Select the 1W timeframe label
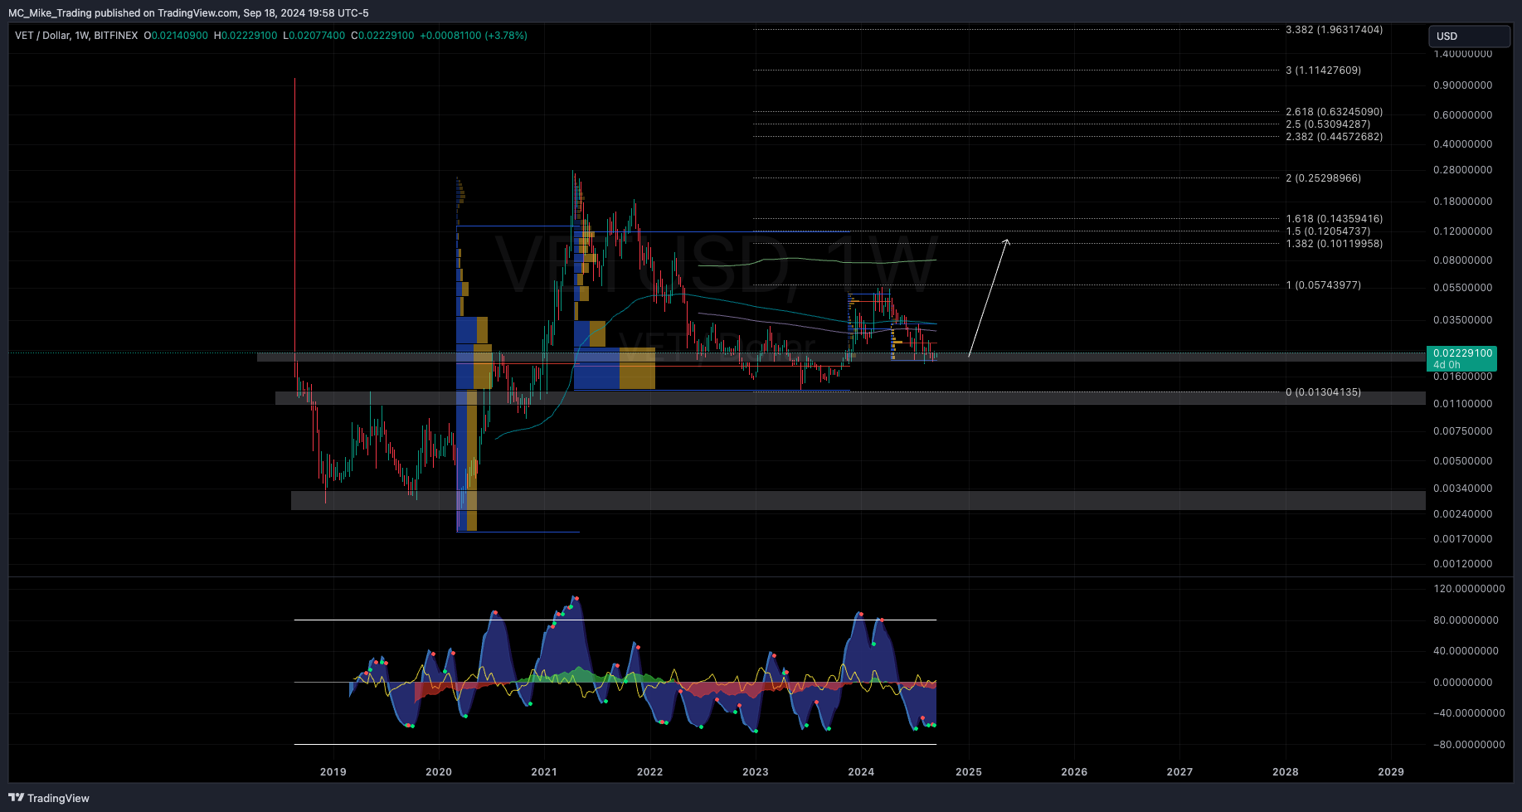 click(81, 36)
